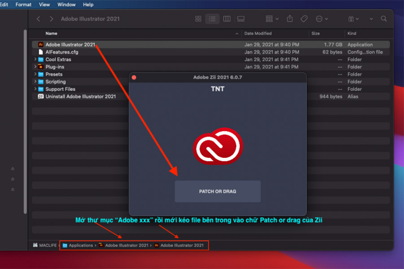Switch Finder to gallery view
Viewport: 404px width, 269px height.
coord(241,19)
